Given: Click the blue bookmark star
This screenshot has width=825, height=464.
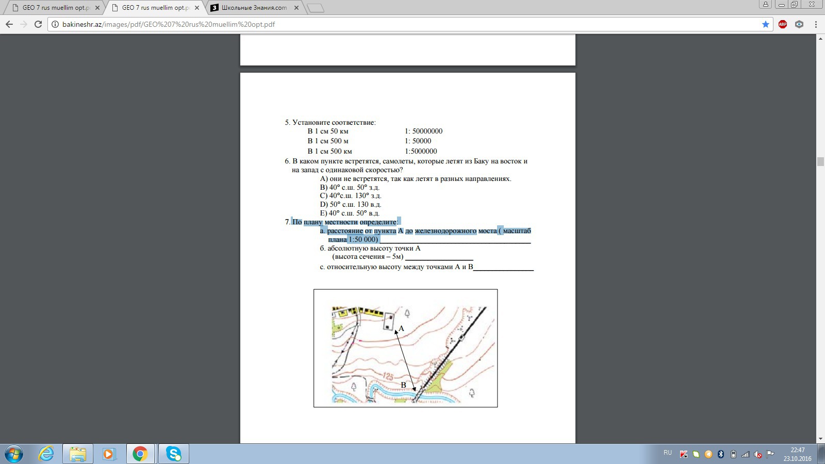Looking at the screenshot, I should pyautogui.click(x=765, y=24).
